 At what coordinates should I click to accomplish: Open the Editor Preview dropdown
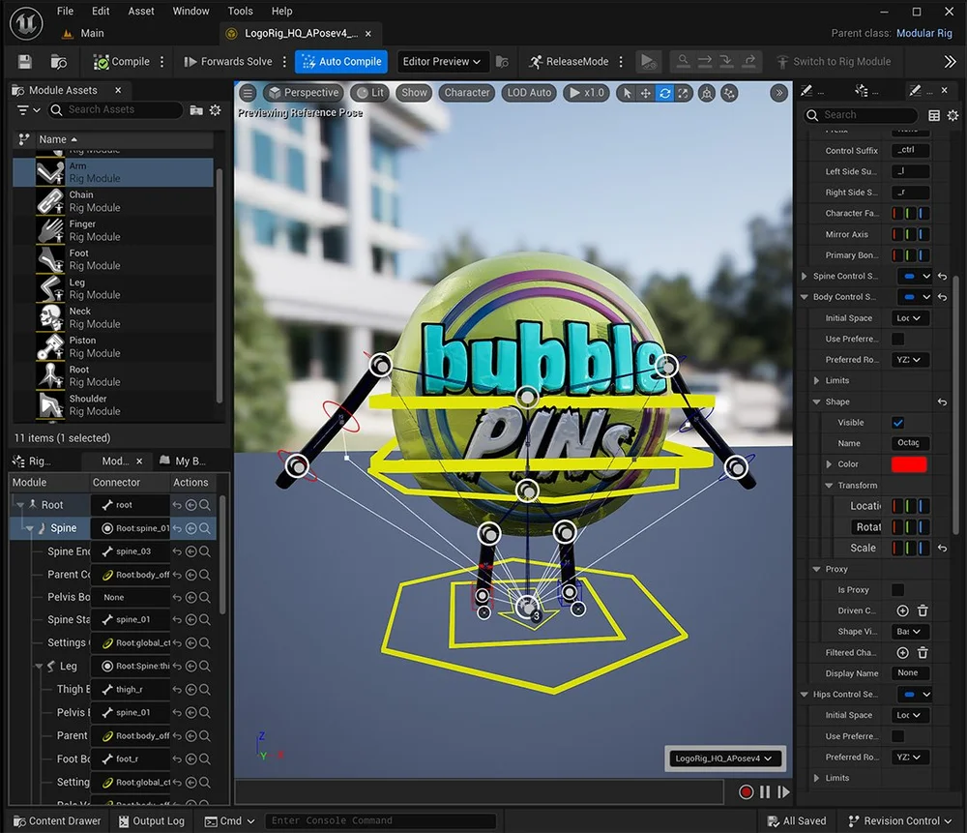(442, 62)
